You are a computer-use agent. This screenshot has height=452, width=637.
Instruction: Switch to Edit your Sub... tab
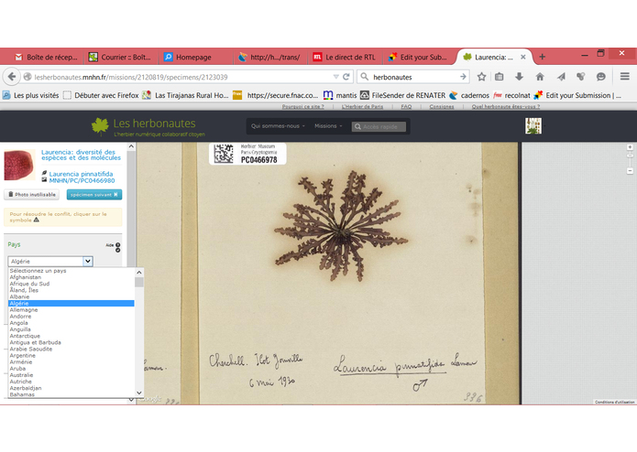coord(419,57)
